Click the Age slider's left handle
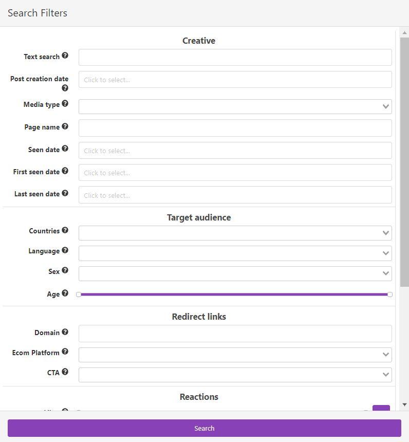 [79, 294]
